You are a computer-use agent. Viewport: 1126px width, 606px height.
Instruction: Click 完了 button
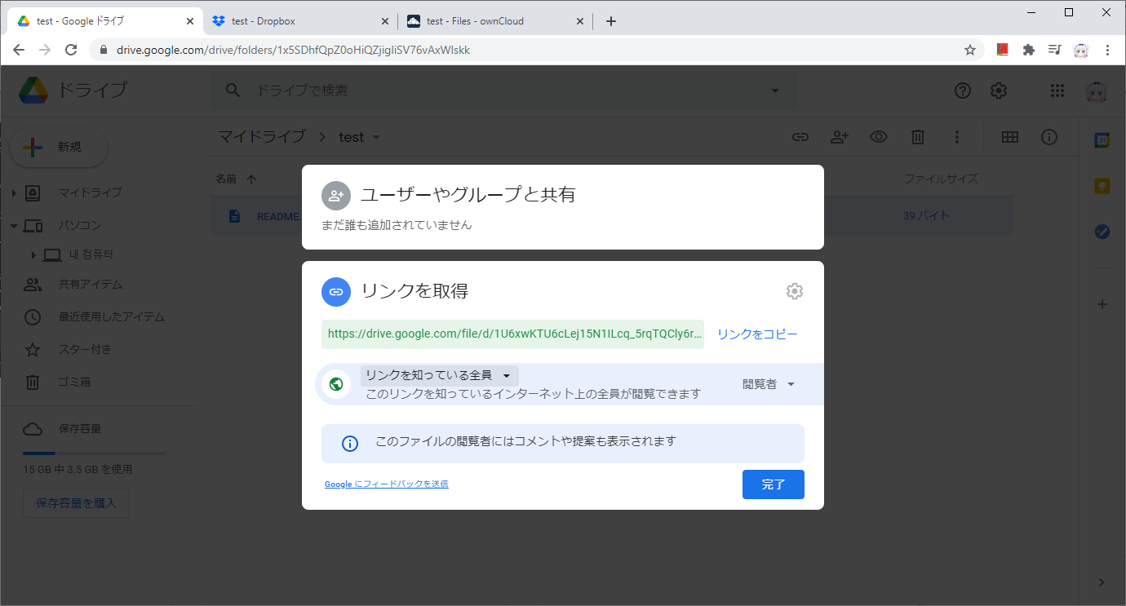(x=774, y=484)
